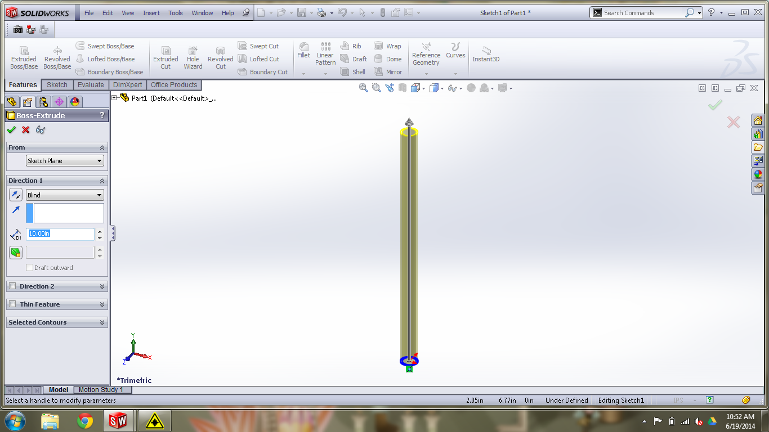Select the Zoom to Fit icon
Viewport: 769px width, 432px height.
pyautogui.click(x=363, y=88)
